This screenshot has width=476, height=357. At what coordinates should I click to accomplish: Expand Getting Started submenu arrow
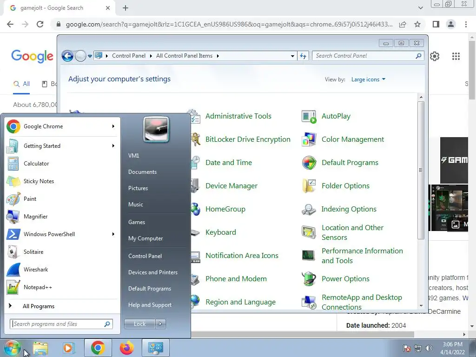coord(113,146)
